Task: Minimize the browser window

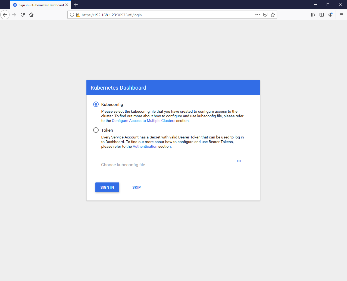Action: [x=315, y=5]
